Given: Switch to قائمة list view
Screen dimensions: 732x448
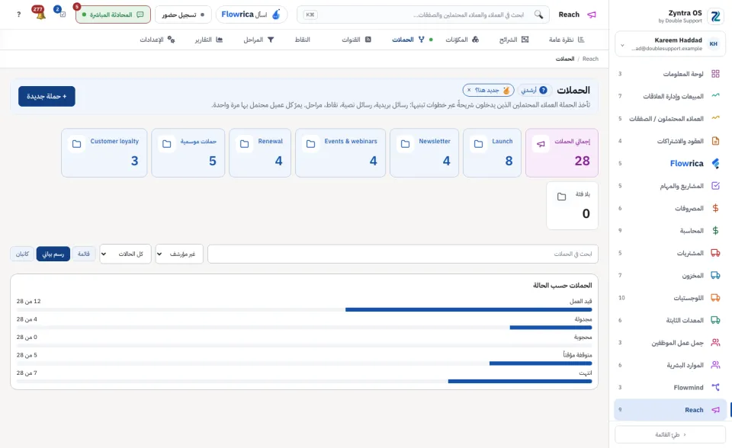Looking at the screenshot, I should point(84,254).
